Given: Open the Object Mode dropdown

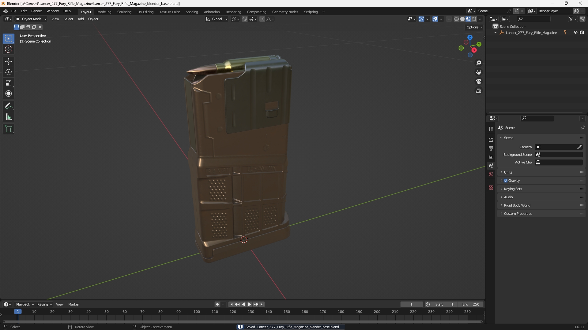Looking at the screenshot, I should [31, 19].
